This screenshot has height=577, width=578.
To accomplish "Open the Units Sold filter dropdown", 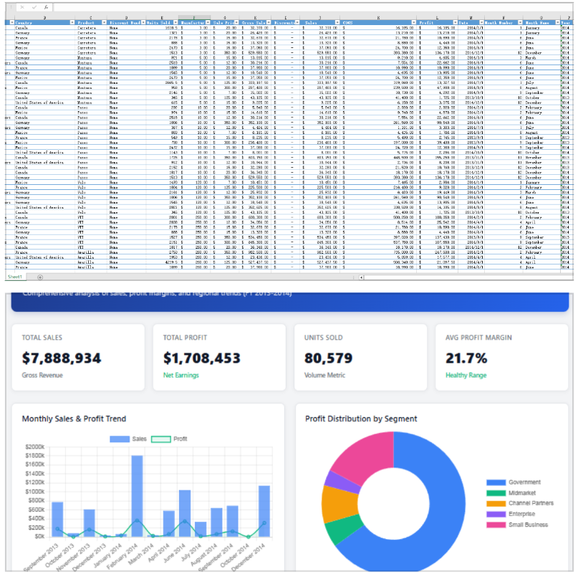I will [x=175, y=22].
